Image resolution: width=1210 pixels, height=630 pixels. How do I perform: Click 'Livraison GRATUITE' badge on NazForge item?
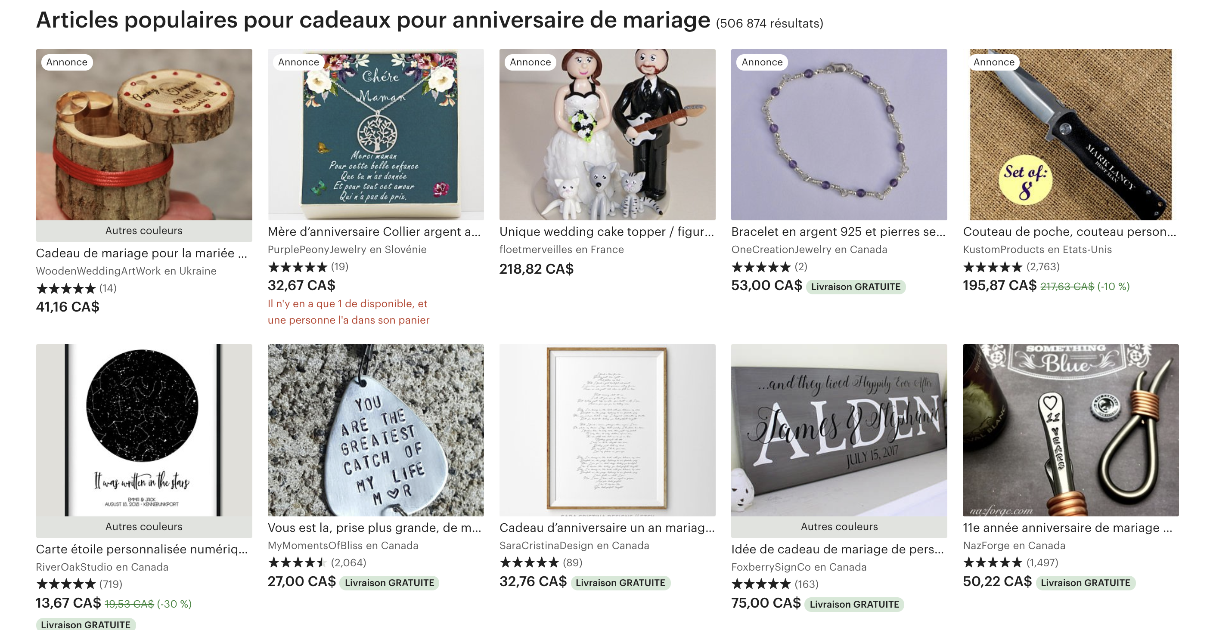pyautogui.click(x=1085, y=583)
